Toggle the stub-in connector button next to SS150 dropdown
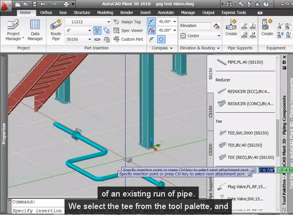Viewport: 293px width, 215px height. 97,39
